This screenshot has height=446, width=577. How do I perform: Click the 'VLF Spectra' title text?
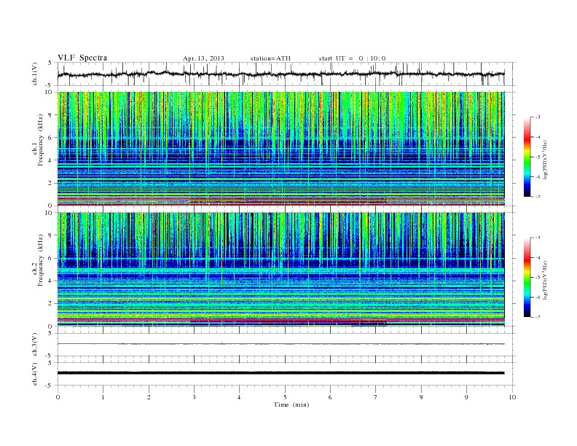point(82,58)
